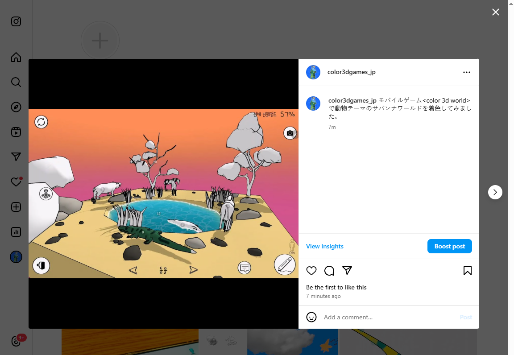514x355 pixels.
Task: Click View insights link
Action: pyautogui.click(x=324, y=246)
